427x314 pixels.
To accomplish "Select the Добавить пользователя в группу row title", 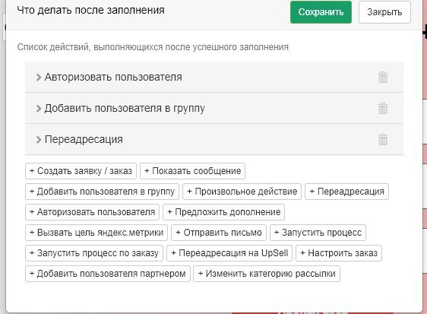I will click(x=125, y=109).
